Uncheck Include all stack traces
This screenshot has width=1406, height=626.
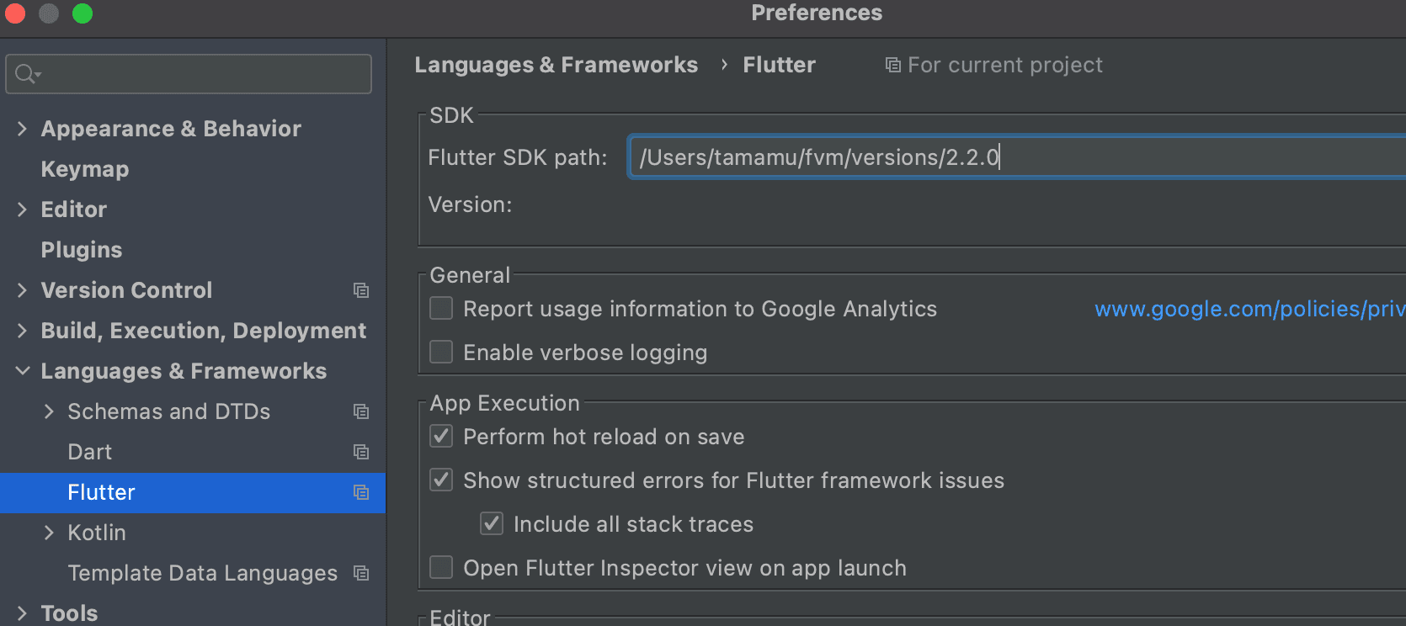492,523
